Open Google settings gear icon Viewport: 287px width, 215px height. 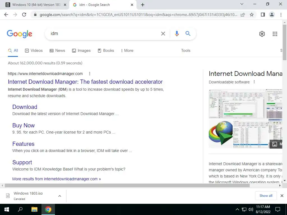(x=262, y=34)
